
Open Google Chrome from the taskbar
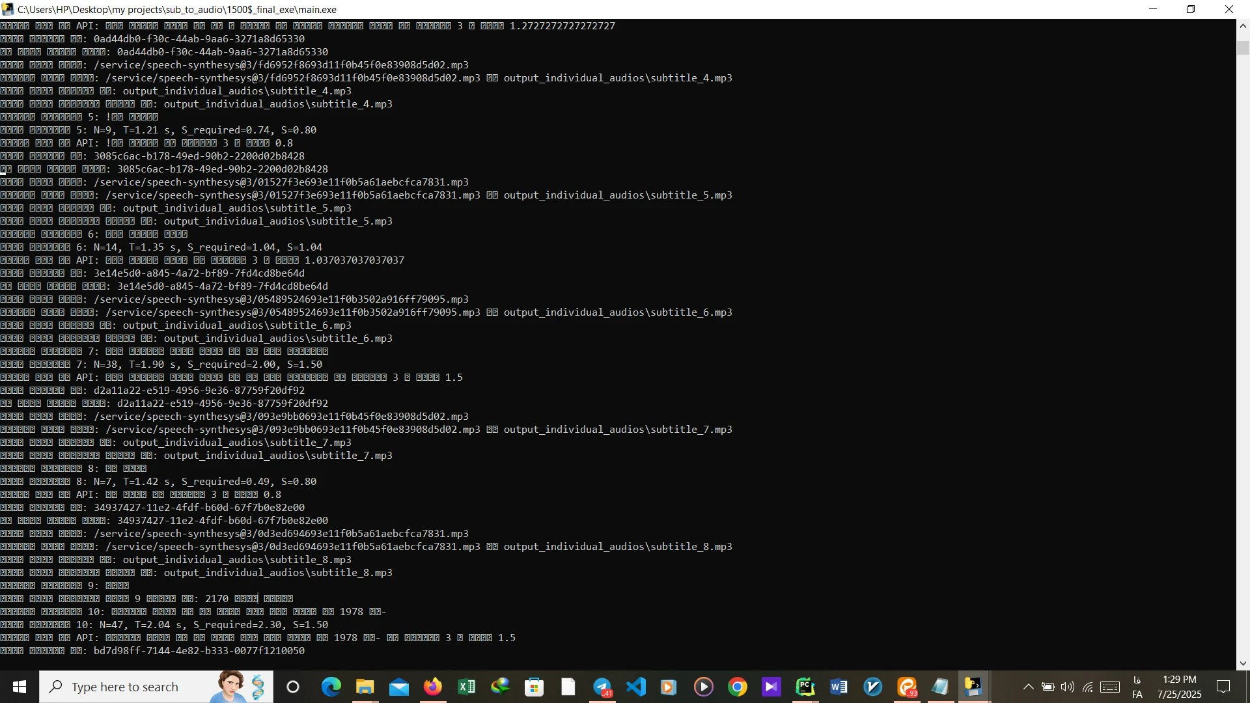[x=738, y=687]
